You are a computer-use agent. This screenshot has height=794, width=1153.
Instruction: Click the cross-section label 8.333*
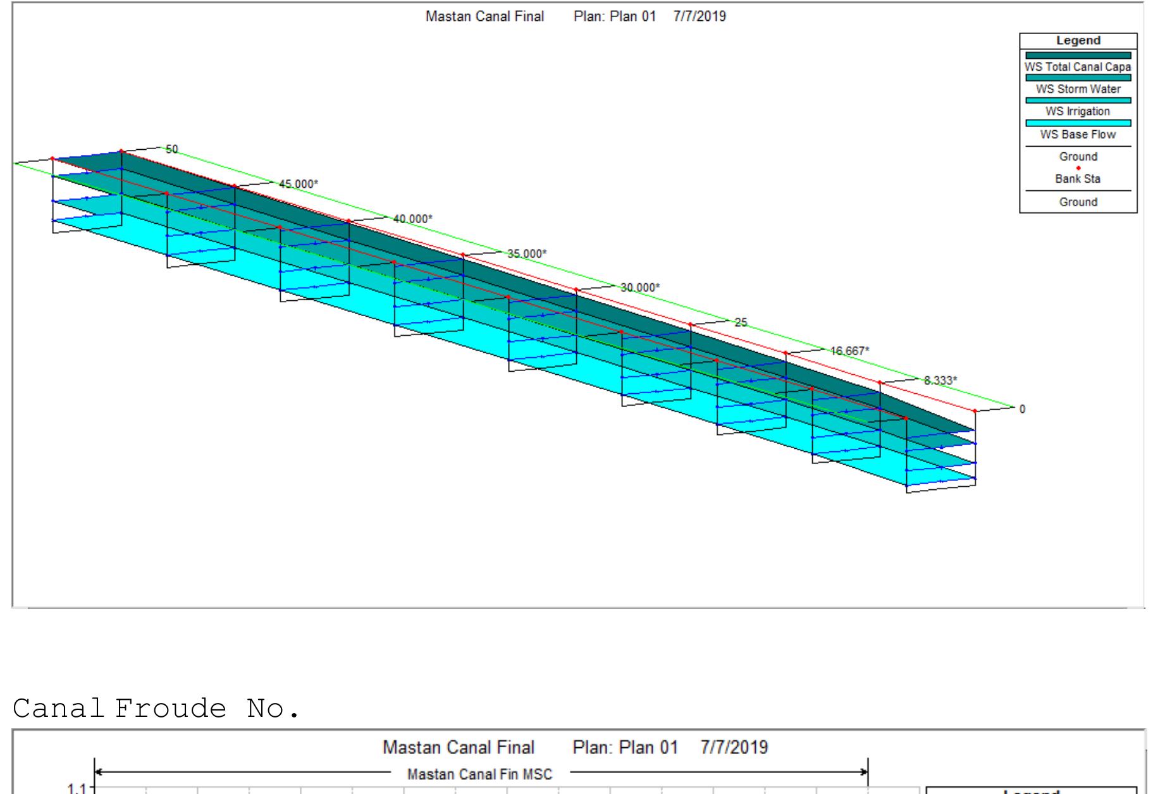(x=940, y=381)
